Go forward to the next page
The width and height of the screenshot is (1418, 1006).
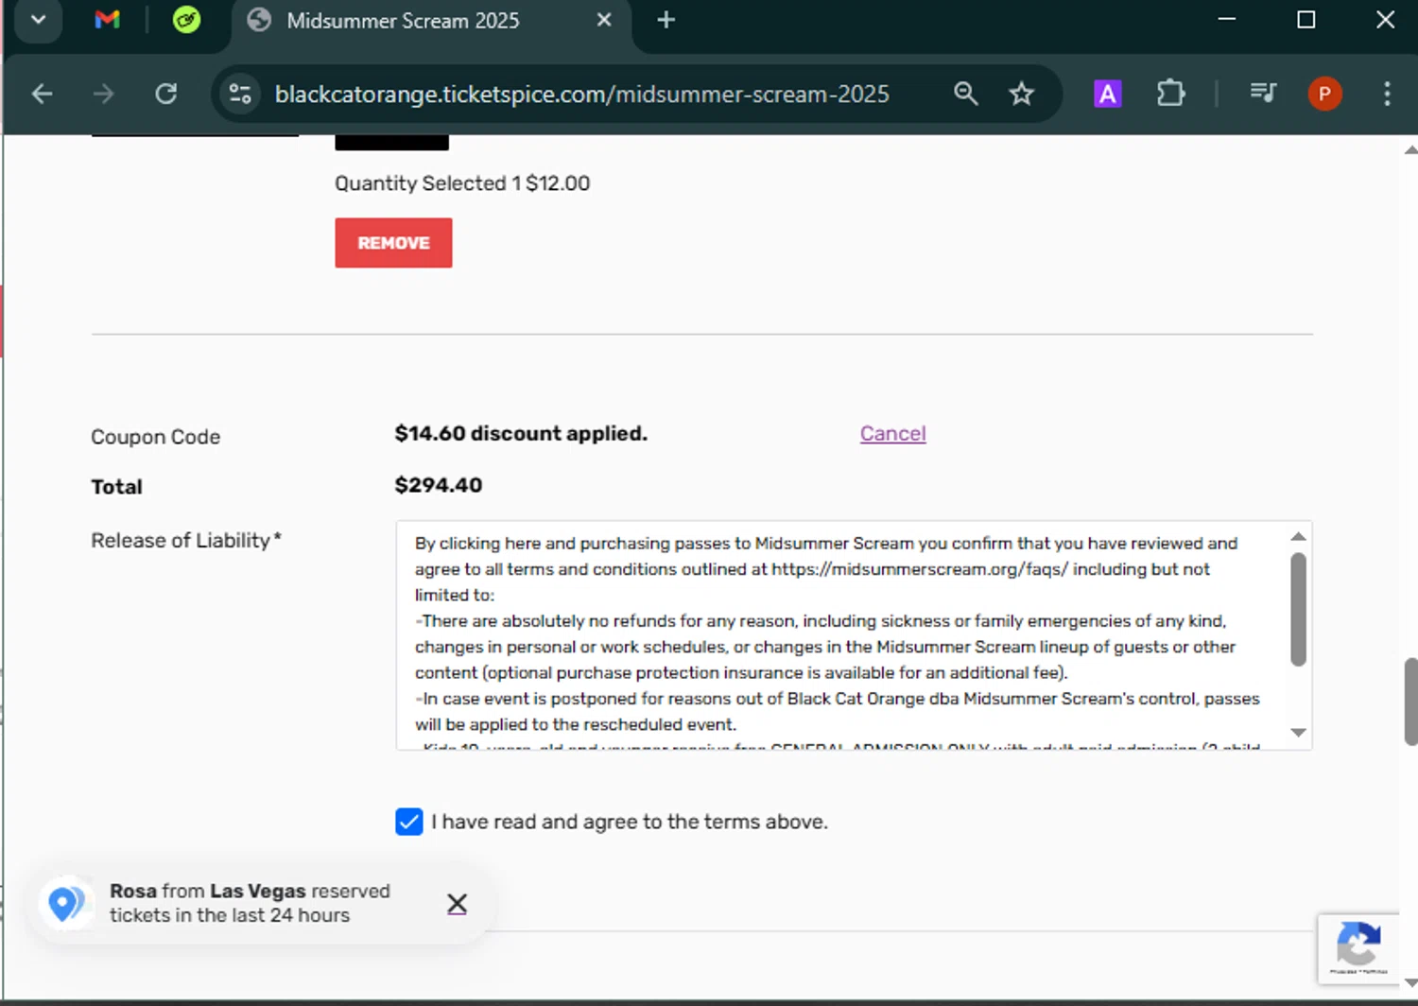click(103, 94)
